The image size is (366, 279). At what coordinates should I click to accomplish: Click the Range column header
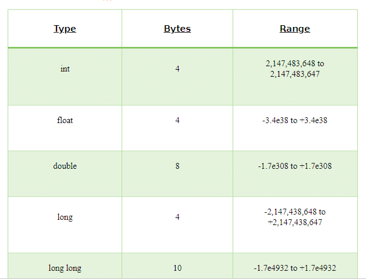tap(295, 29)
